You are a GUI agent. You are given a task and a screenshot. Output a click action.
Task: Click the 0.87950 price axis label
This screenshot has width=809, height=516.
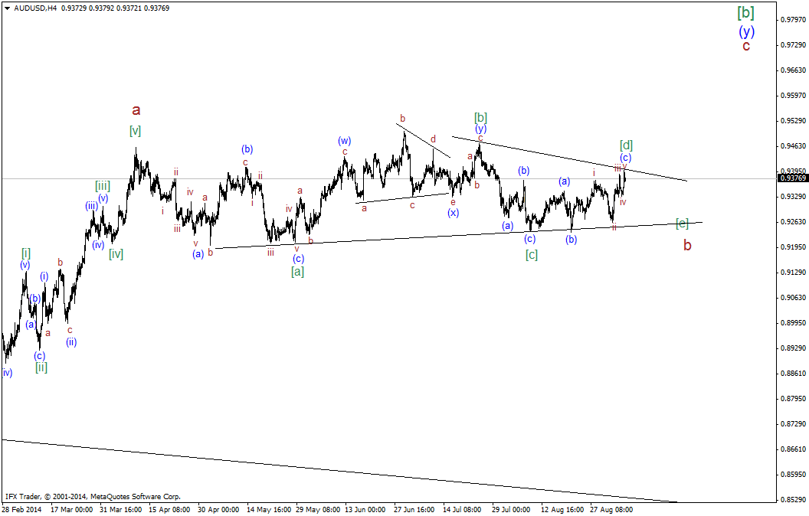793,398
